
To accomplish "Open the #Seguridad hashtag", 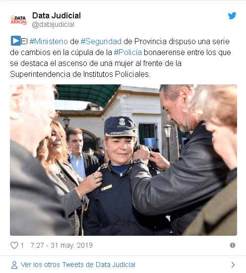I will tap(101, 41).
